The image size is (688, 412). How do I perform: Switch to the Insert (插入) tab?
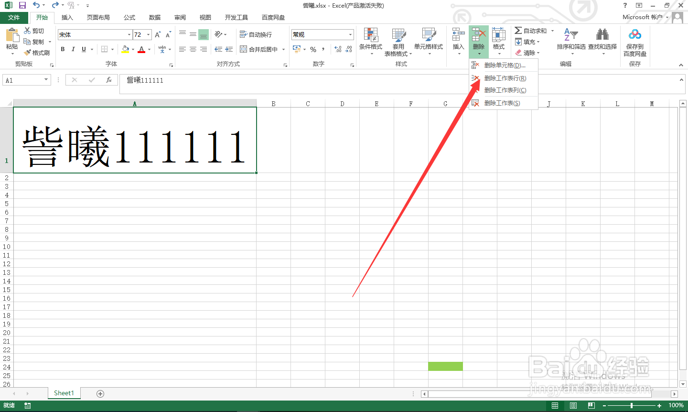pyautogui.click(x=67, y=18)
